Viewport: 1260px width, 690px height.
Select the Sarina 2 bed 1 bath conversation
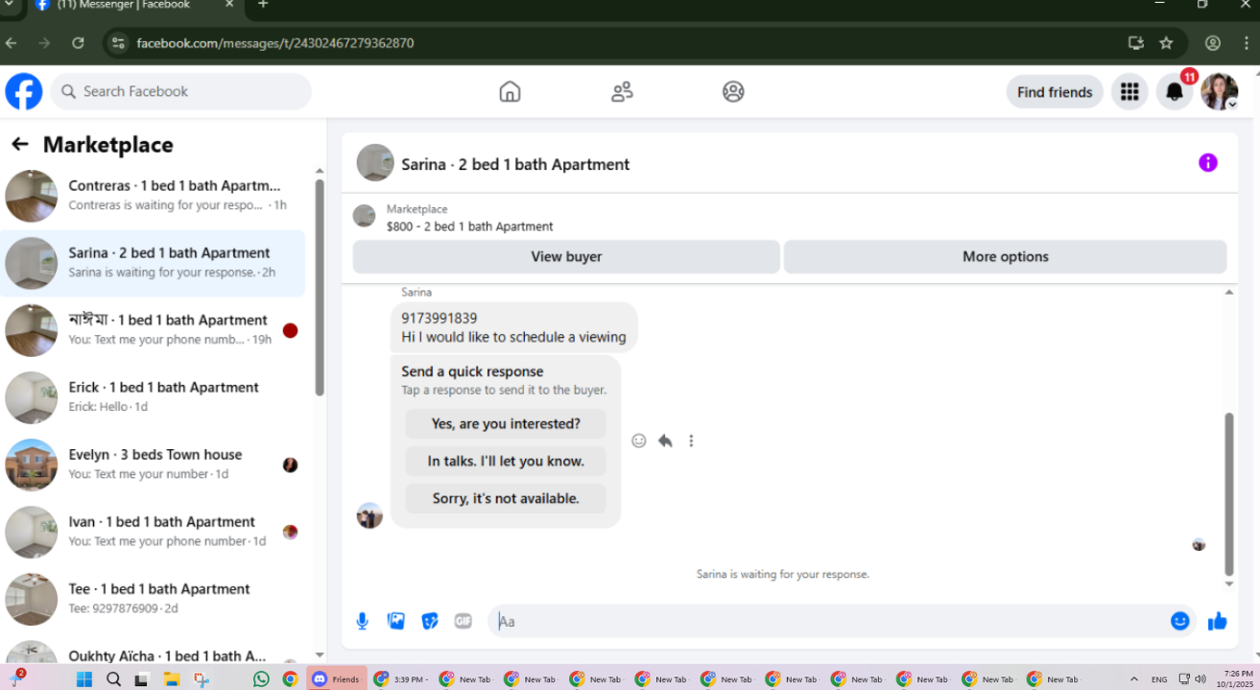(x=154, y=263)
